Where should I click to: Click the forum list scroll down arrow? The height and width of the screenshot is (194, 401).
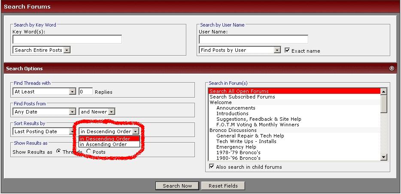384,158
